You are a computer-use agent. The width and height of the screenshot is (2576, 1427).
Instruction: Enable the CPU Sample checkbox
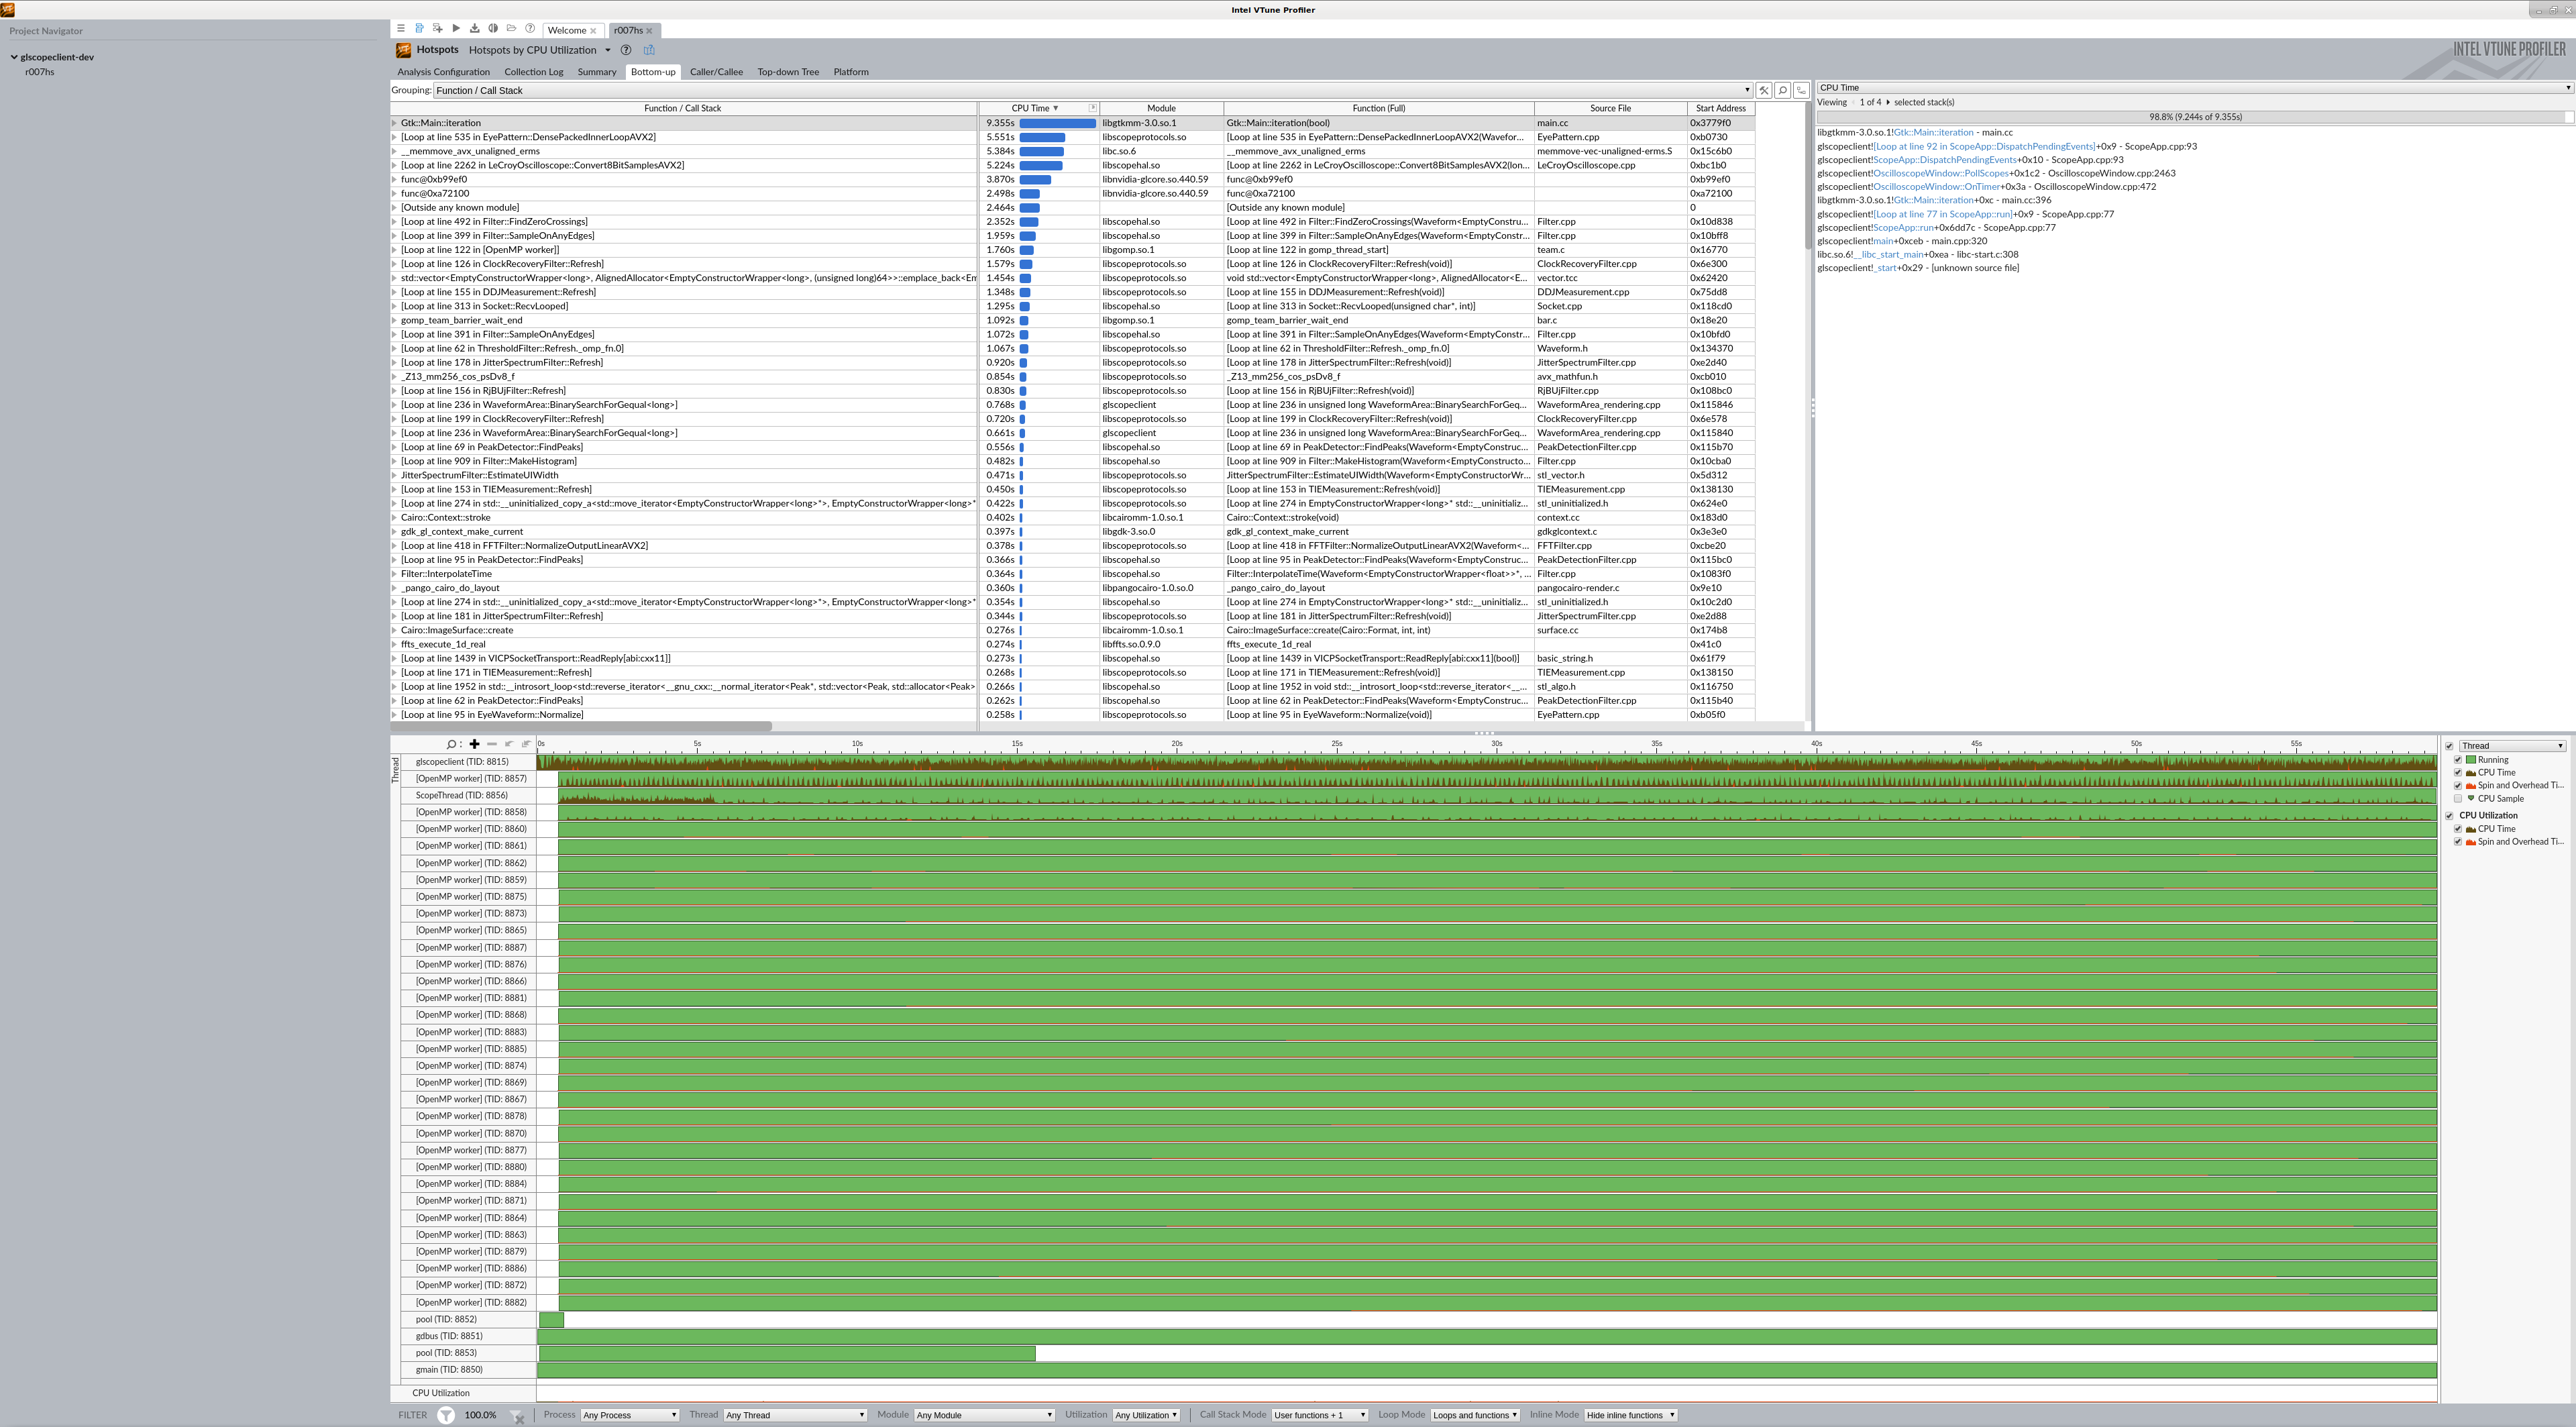click(2458, 799)
